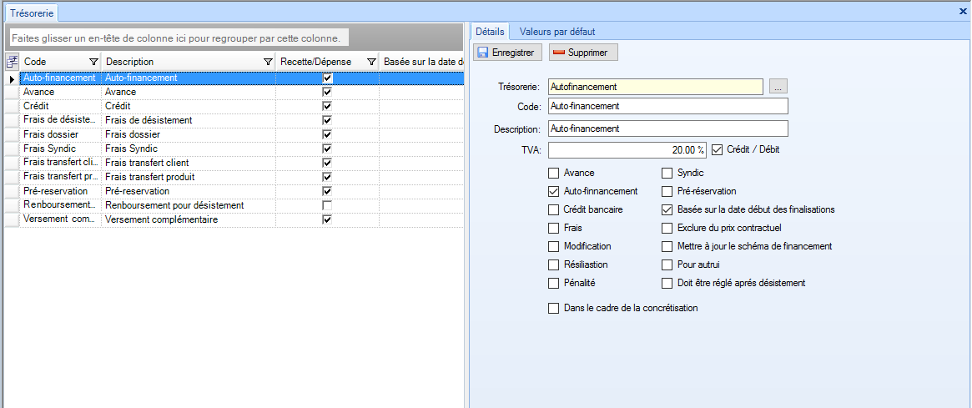Enable the Avance checkbox
972x408 pixels.
[553, 174]
